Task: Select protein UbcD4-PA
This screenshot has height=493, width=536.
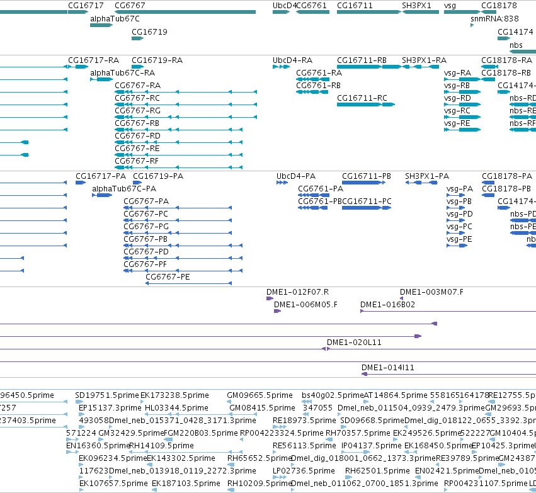Action: [296, 176]
